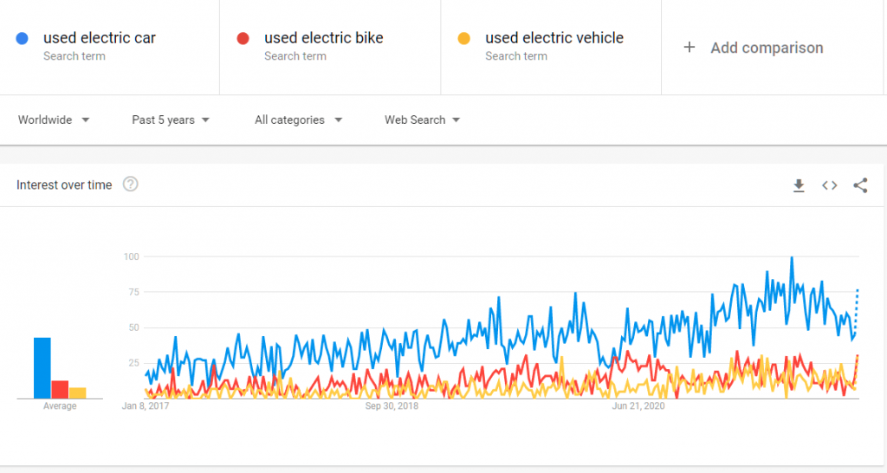Edit the 'used electric vehicle' search term
The height and width of the screenshot is (473, 887).
pyautogui.click(x=554, y=38)
